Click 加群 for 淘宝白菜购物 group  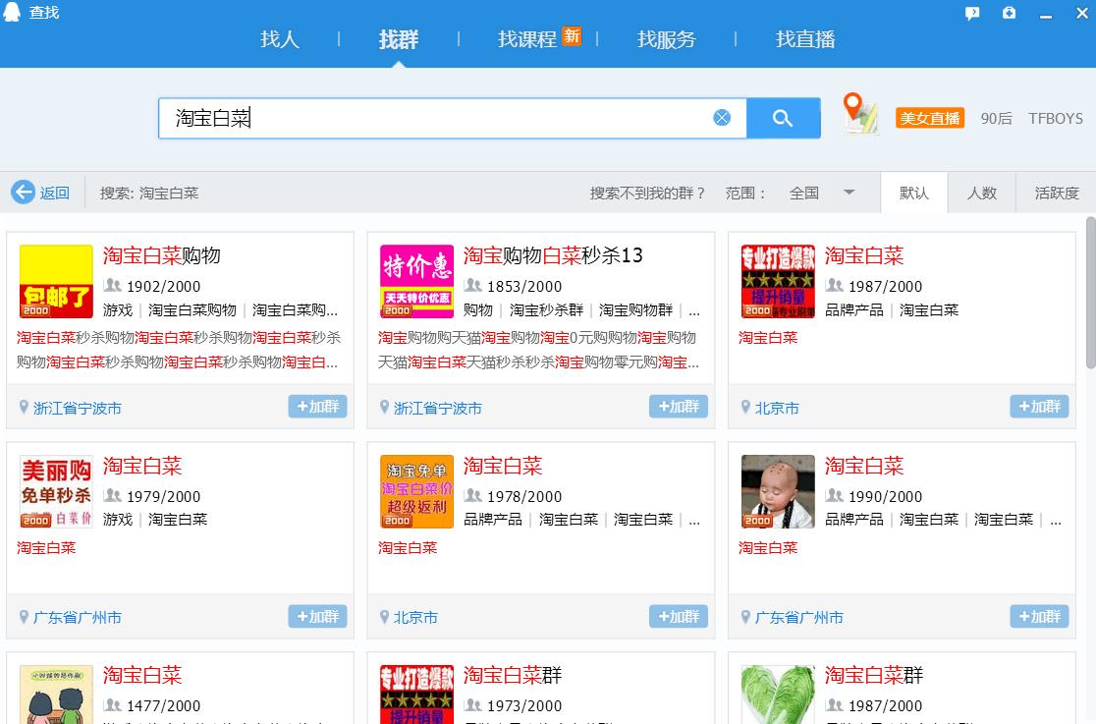[x=317, y=406]
